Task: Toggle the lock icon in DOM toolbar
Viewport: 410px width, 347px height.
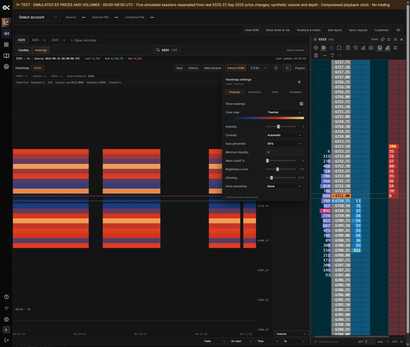Action: [331, 48]
